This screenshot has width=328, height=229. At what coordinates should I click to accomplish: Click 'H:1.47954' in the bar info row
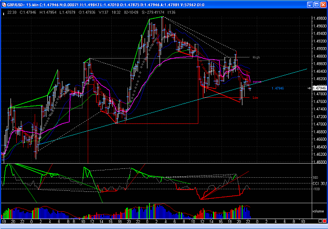(48, 13)
